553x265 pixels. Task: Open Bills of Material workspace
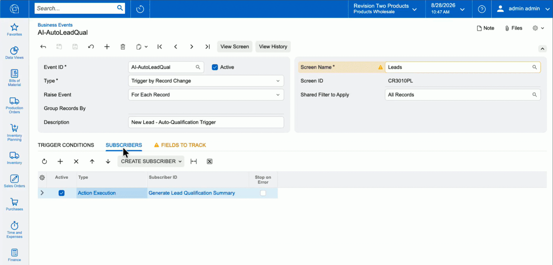point(14,78)
